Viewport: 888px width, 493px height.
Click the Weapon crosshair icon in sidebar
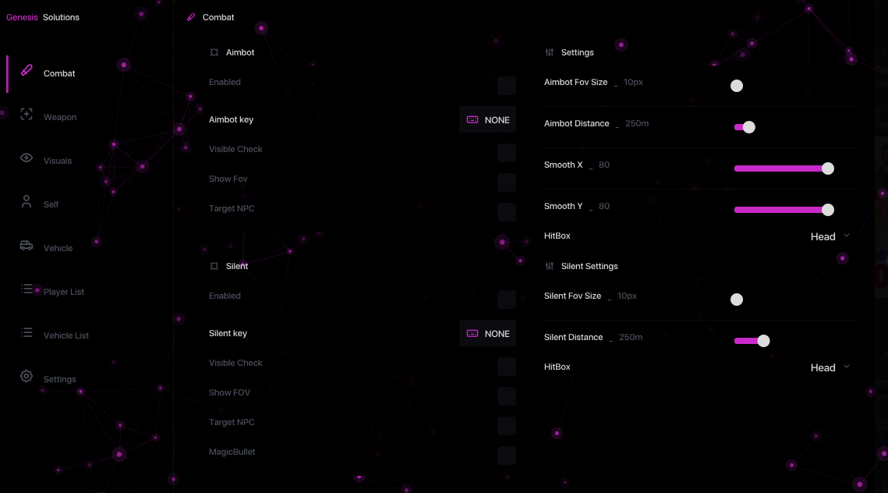[27, 115]
